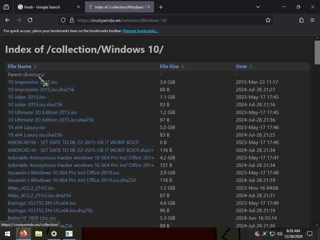Close the hindi Google Search tab

pos(78,7)
